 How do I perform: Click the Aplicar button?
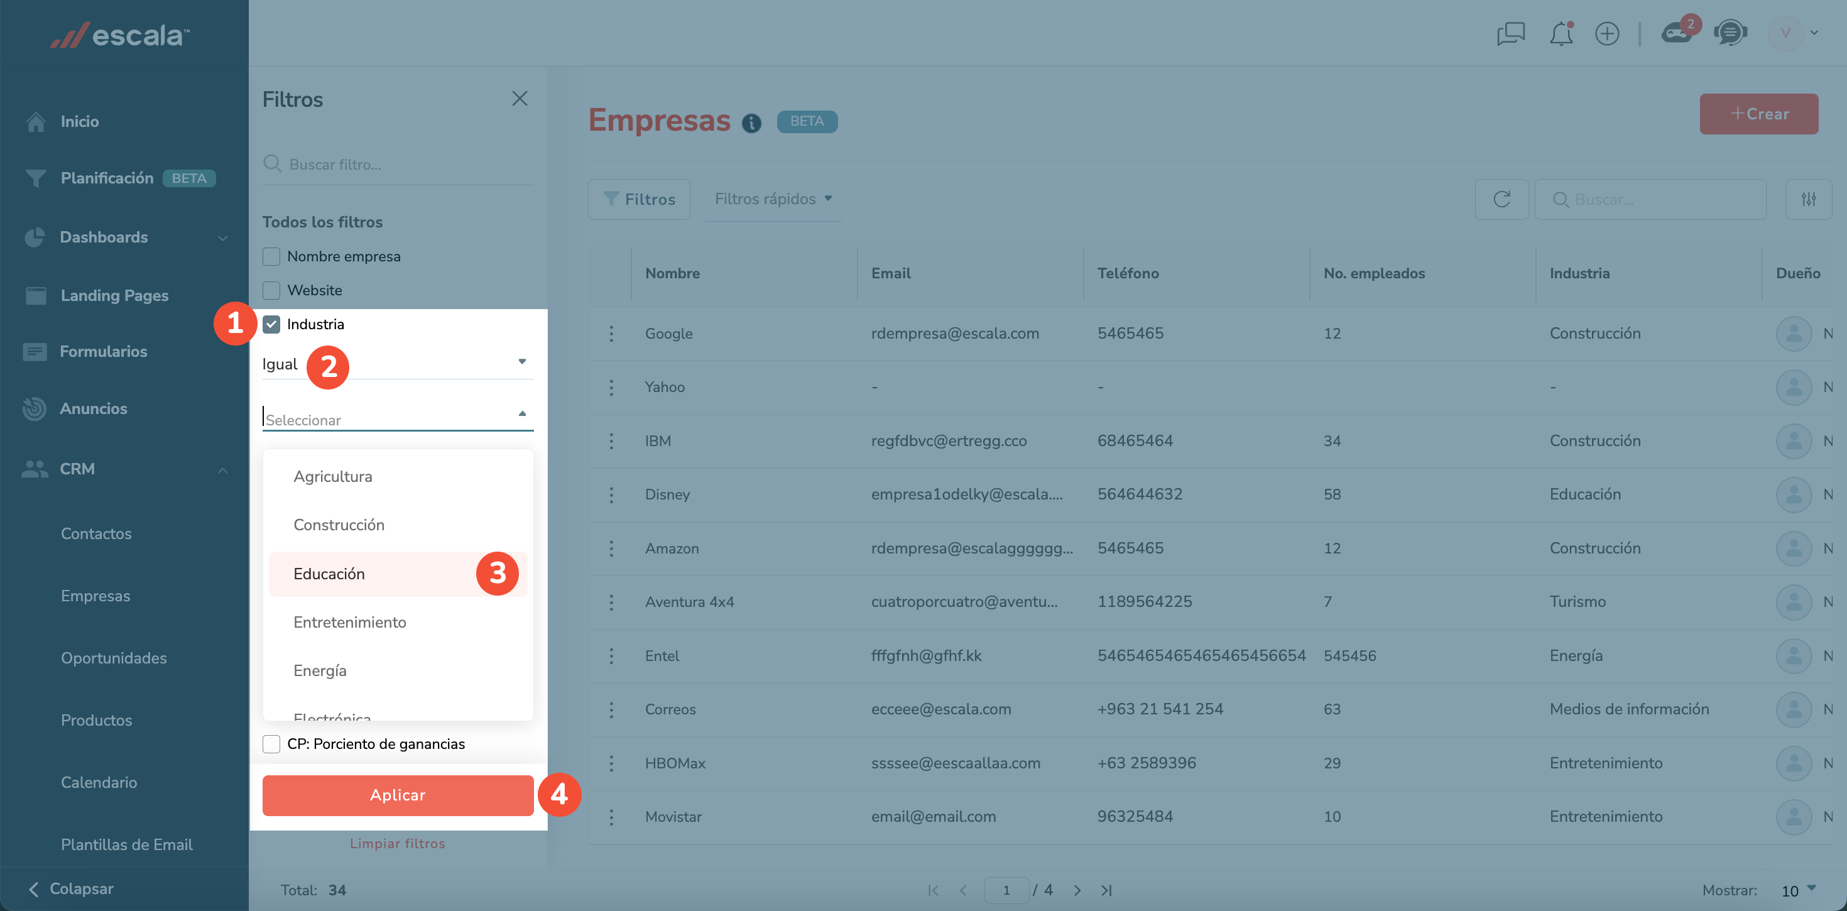pyautogui.click(x=398, y=795)
